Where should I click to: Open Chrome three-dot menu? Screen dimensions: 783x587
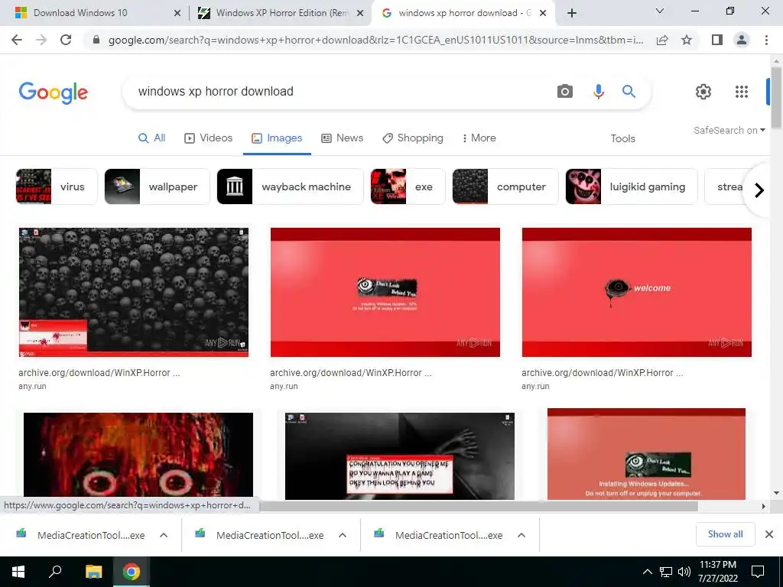pos(766,40)
